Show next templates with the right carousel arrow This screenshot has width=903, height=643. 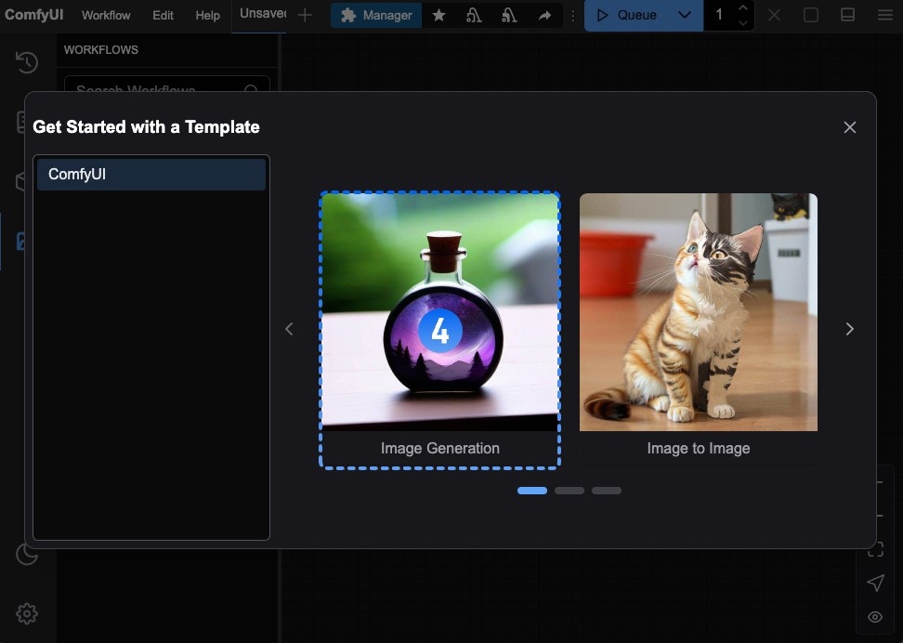point(849,328)
